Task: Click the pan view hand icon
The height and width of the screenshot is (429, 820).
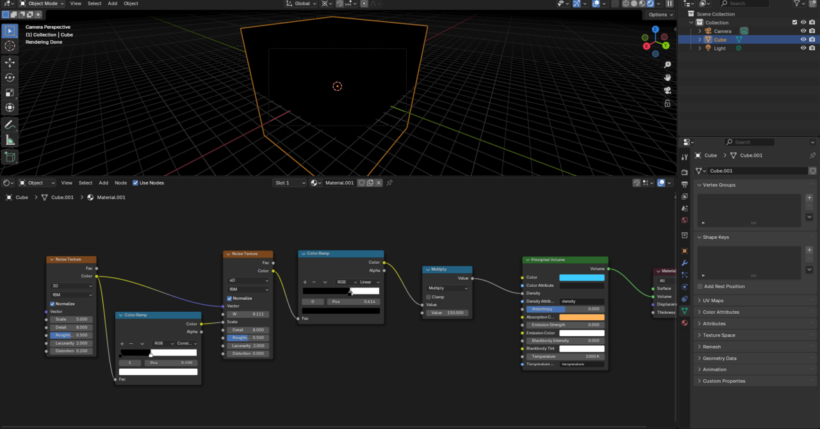Action: [668, 77]
